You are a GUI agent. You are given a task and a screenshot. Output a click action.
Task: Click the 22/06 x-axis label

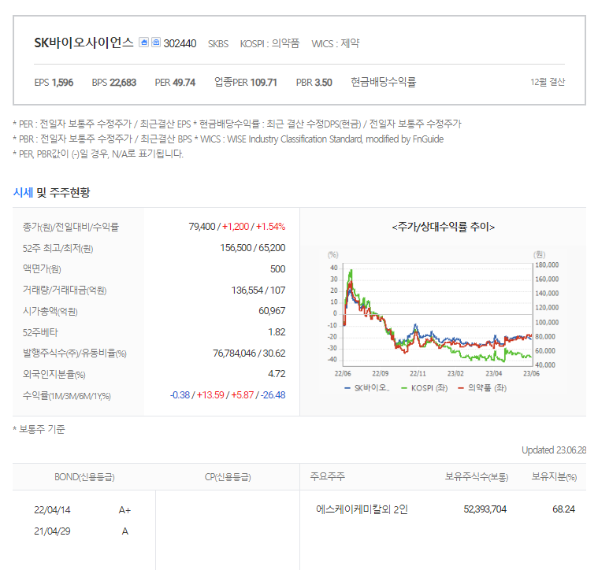pos(343,373)
